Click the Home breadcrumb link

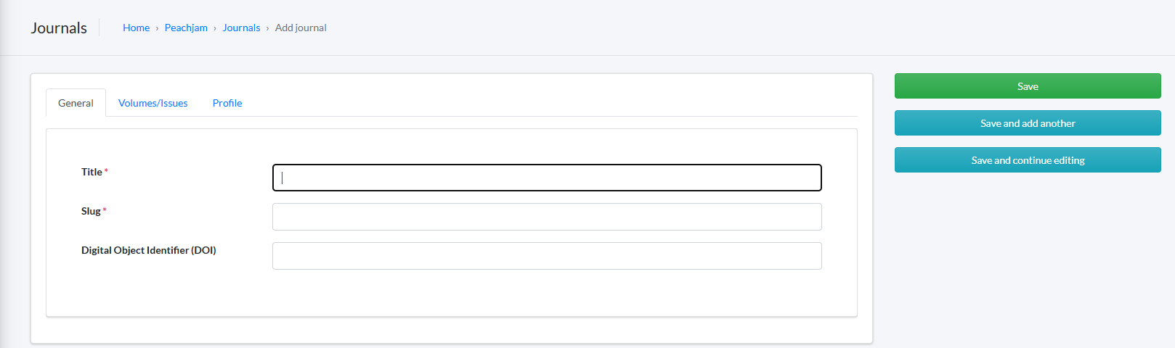click(136, 28)
